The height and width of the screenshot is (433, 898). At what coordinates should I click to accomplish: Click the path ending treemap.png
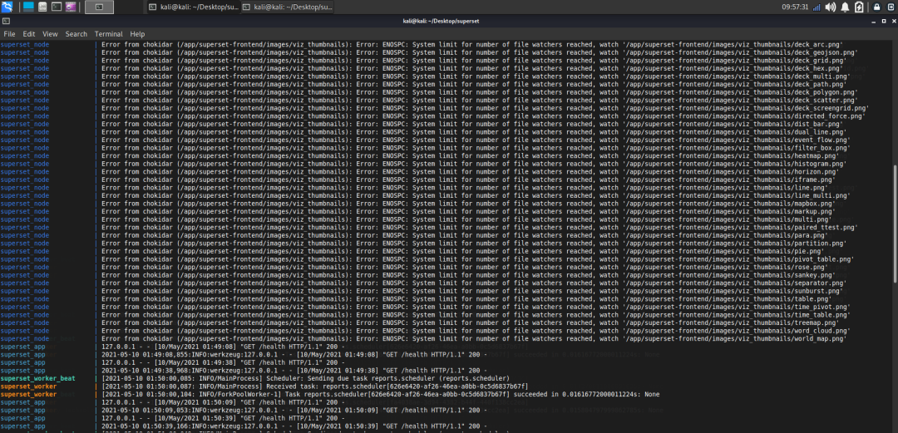coord(733,322)
